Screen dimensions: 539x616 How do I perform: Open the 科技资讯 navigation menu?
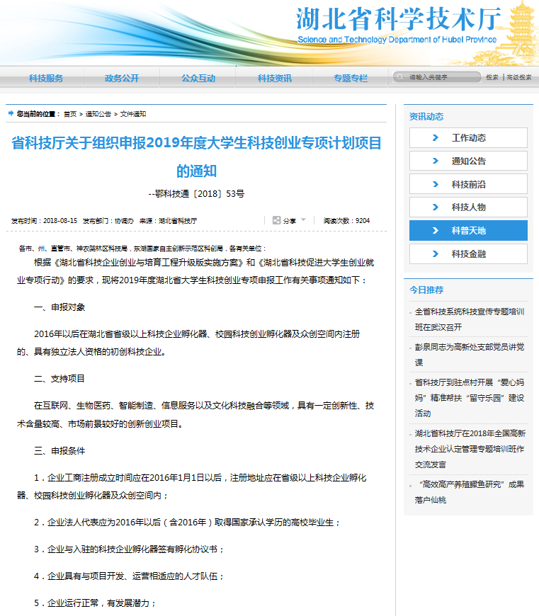275,78
